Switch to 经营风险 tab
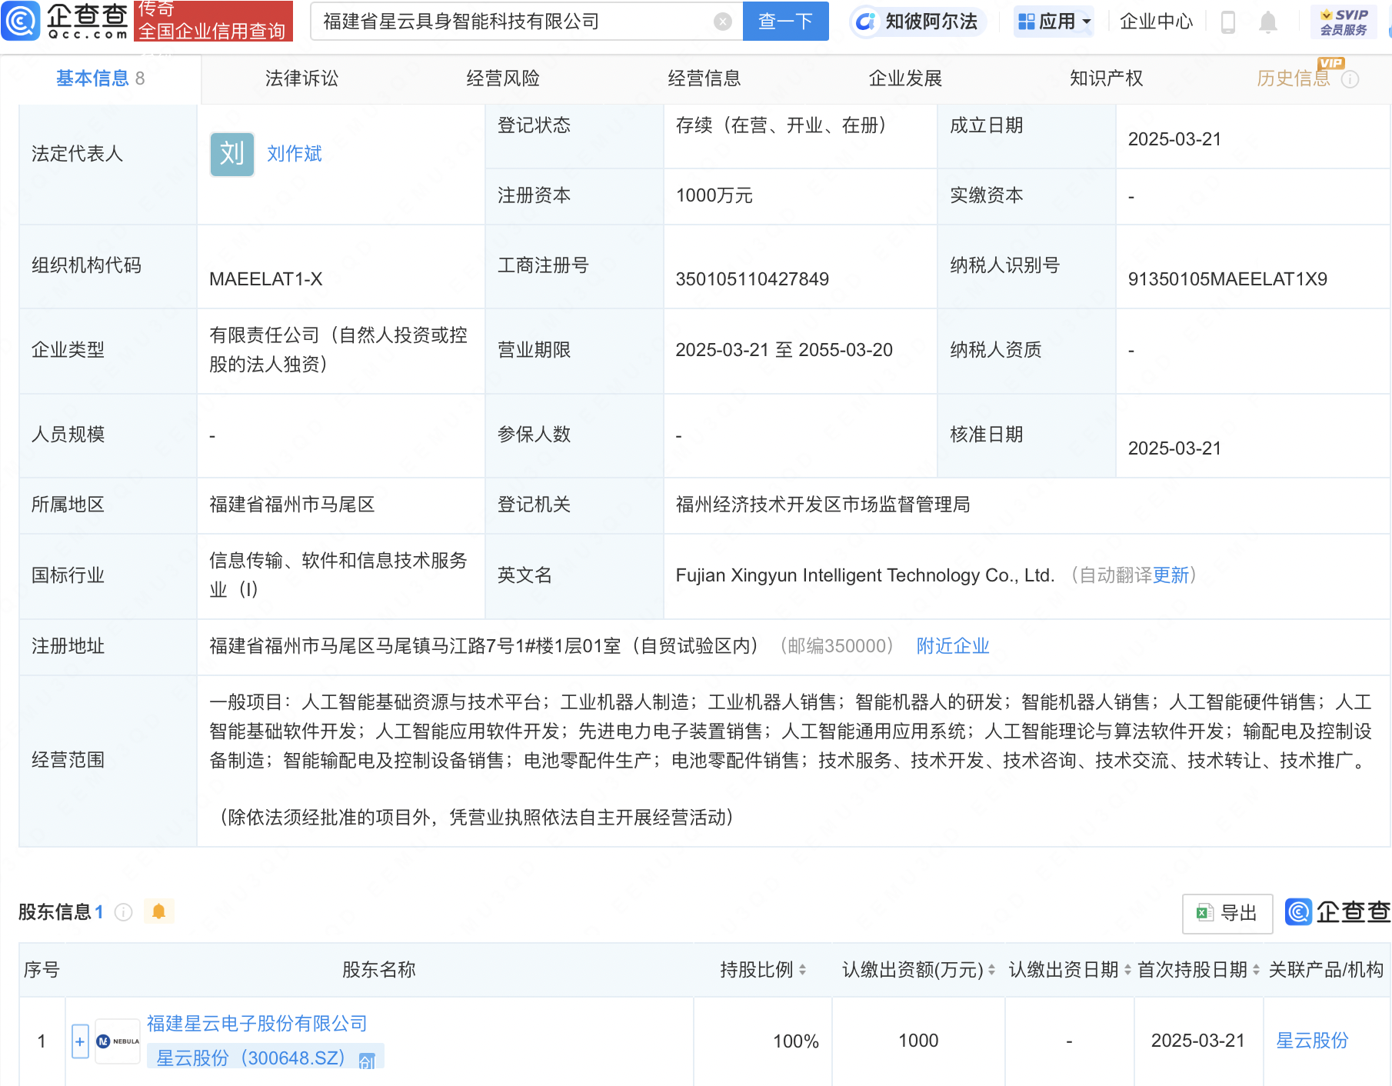 coord(503,78)
